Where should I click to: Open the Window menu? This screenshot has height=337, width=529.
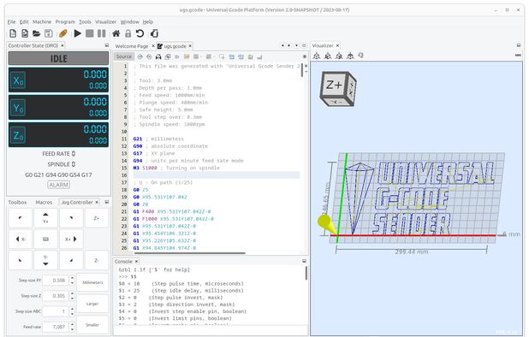[x=129, y=21]
